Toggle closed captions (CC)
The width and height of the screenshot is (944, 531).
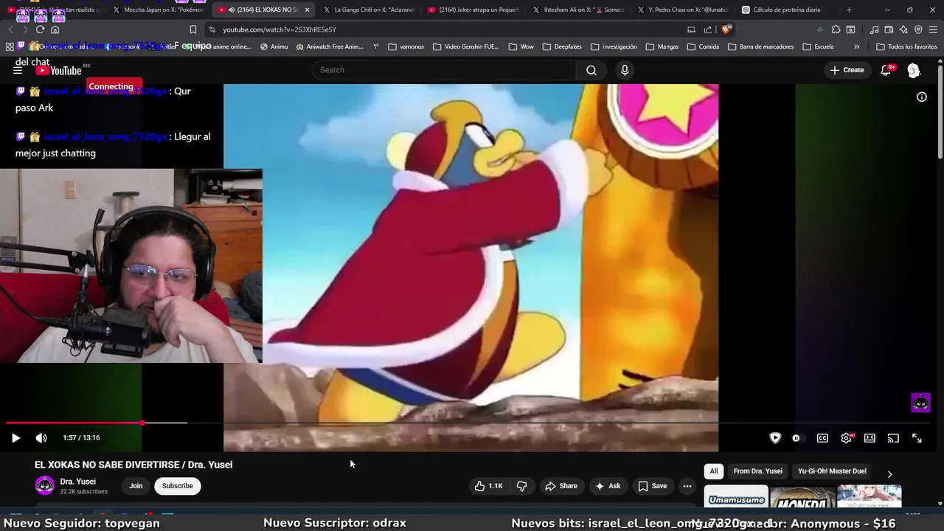822,438
